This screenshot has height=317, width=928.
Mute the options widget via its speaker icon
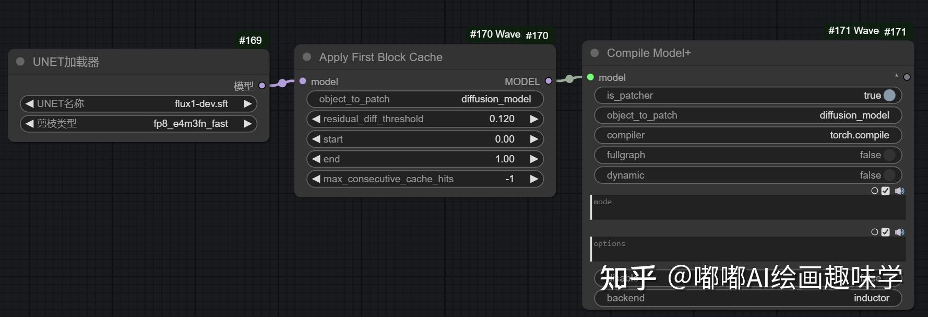pyautogui.click(x=899, y=232)
